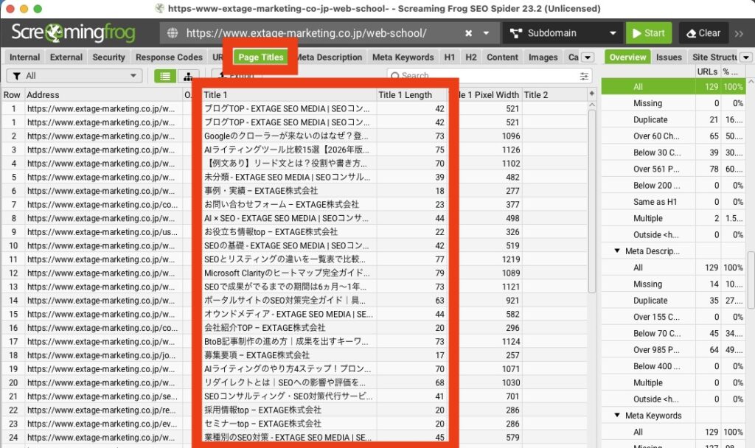Select Below 30 Characters filter row
Viewport: 755px width, 448px height.
[672, 153]
